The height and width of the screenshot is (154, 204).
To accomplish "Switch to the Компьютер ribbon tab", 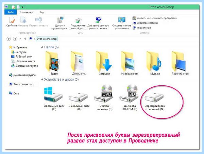I will pos(26,12).
